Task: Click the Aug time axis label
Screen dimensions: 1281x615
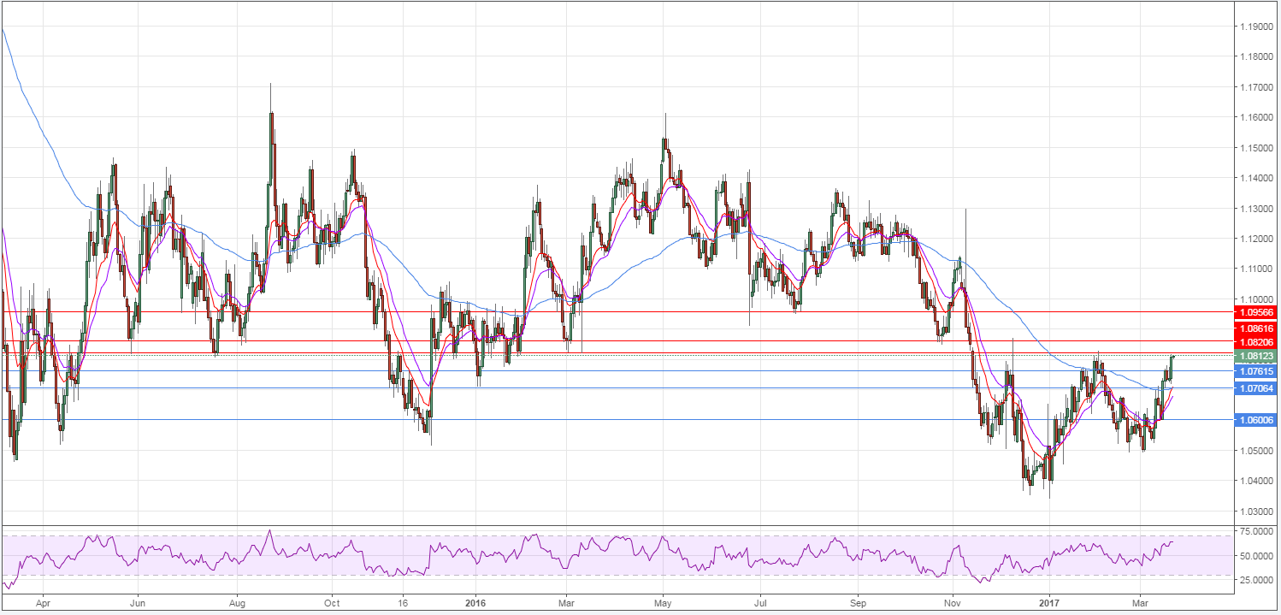Action: [x=237, y=604]
